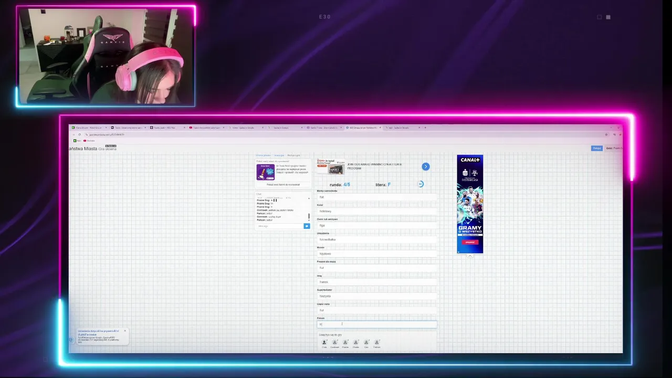
Task: Click the 'Część ciała' answer field
Action: coord(377,310)
